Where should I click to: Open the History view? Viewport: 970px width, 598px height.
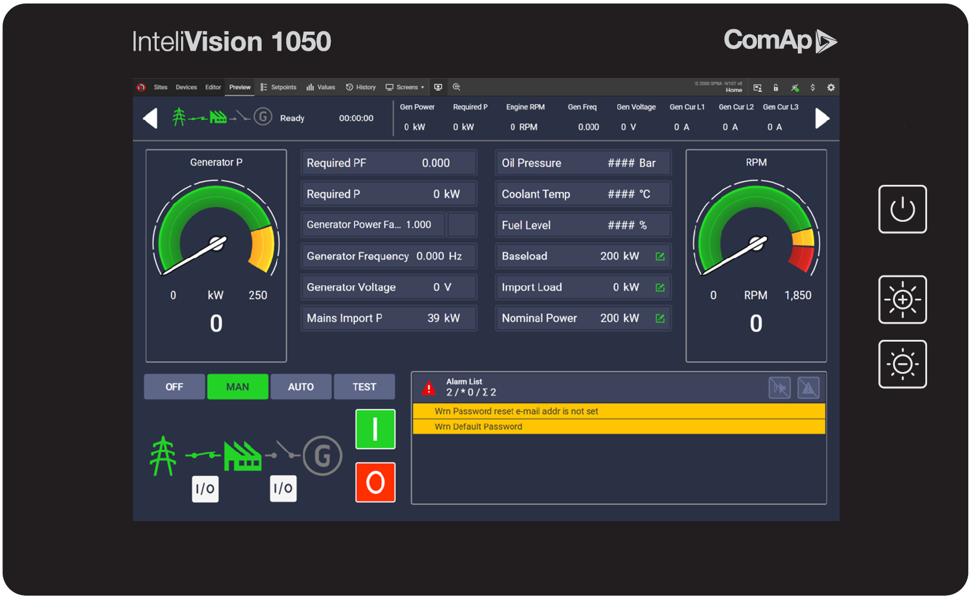(361, 87)
